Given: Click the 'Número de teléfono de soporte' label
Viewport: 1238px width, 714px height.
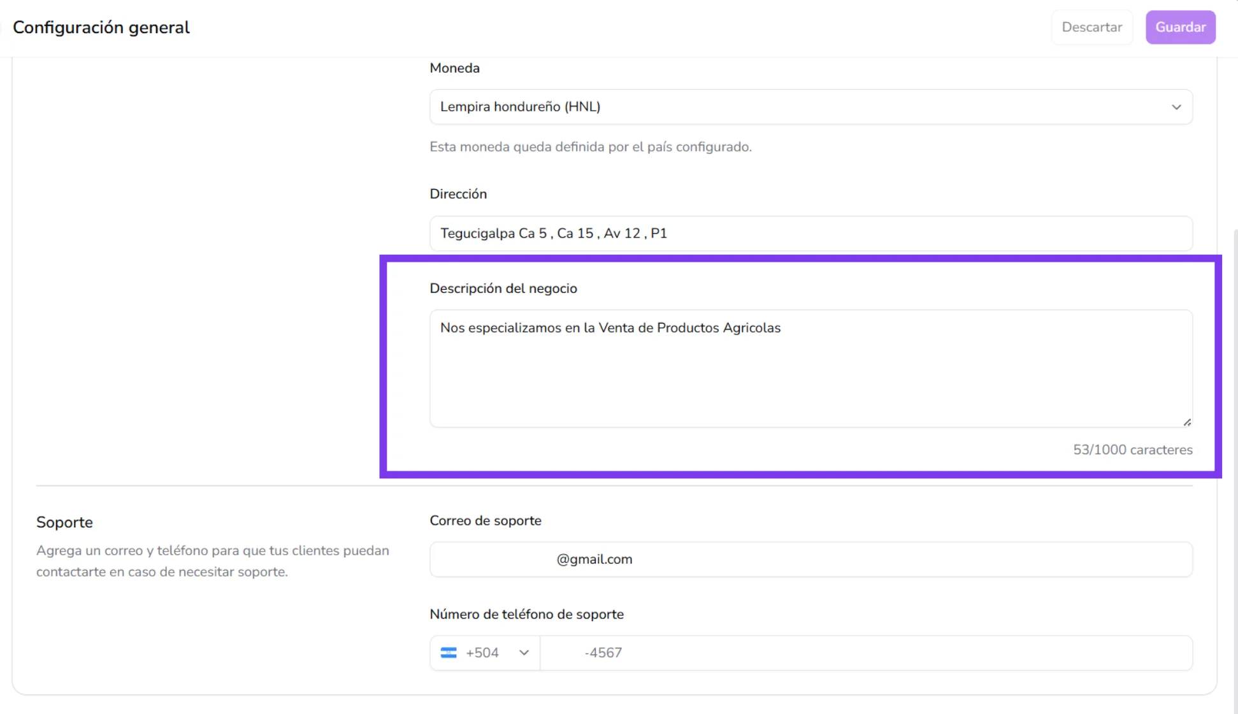Looking at the screenshot, I should click(x=526, y=615).
